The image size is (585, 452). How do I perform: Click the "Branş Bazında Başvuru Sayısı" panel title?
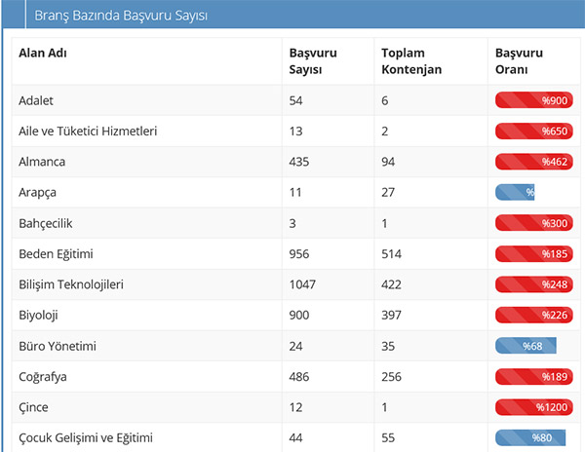coord(120,17)
